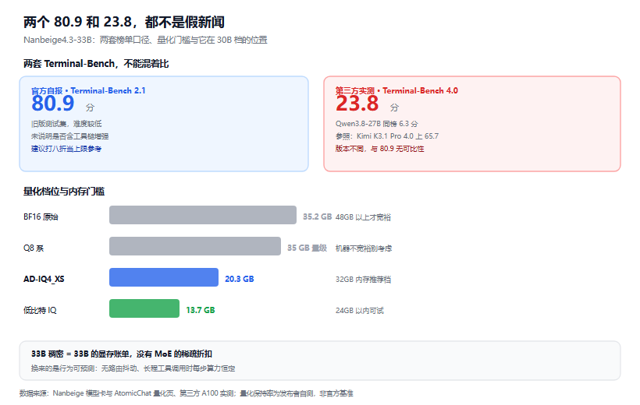Viewport: 640px width, 405px height.
Task: Click the value '20.3 GB'
Action: click(x=239, y=279)
